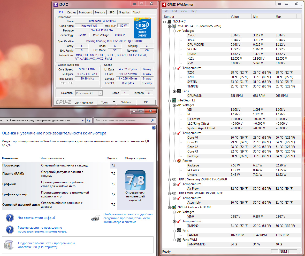Viewport: 305px width, 256px height.
Task: Click the Fans icon under MSI motherboard
Action: tap(179, 91)
